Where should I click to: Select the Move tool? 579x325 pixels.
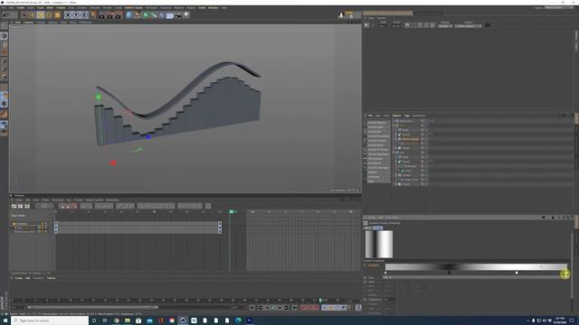pos(33,15)
